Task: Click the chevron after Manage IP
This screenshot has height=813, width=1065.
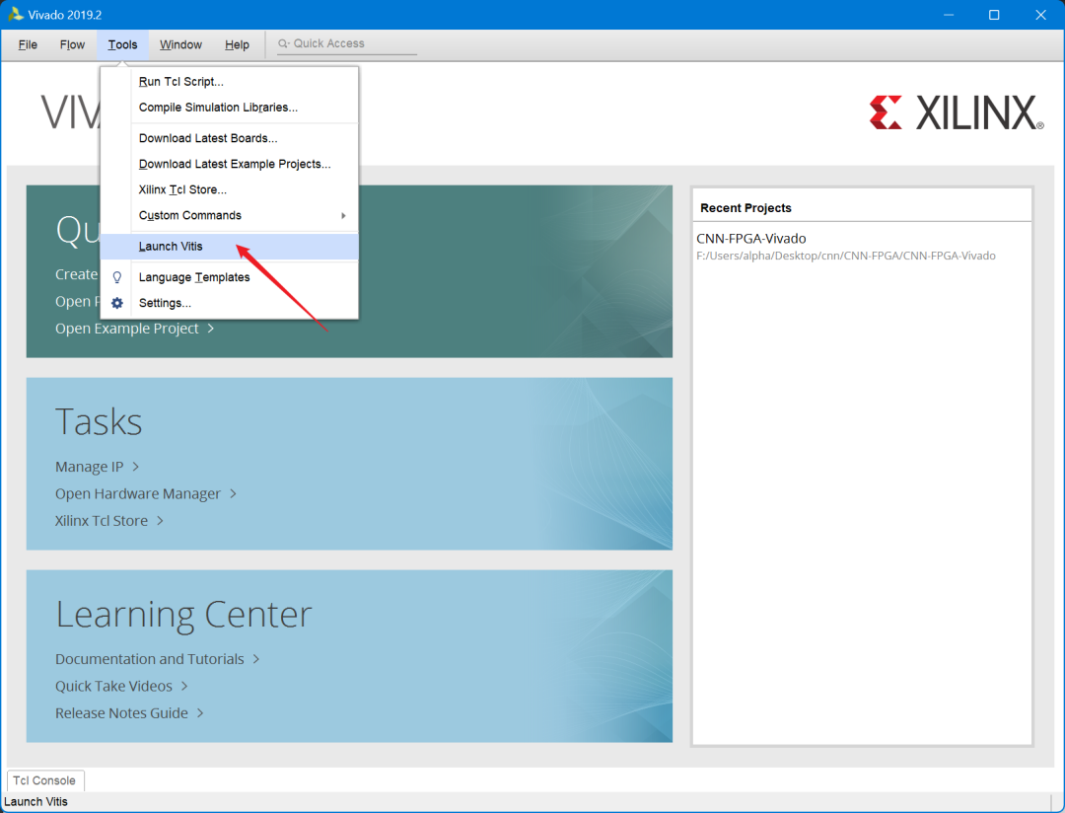Action: [136, 467]
